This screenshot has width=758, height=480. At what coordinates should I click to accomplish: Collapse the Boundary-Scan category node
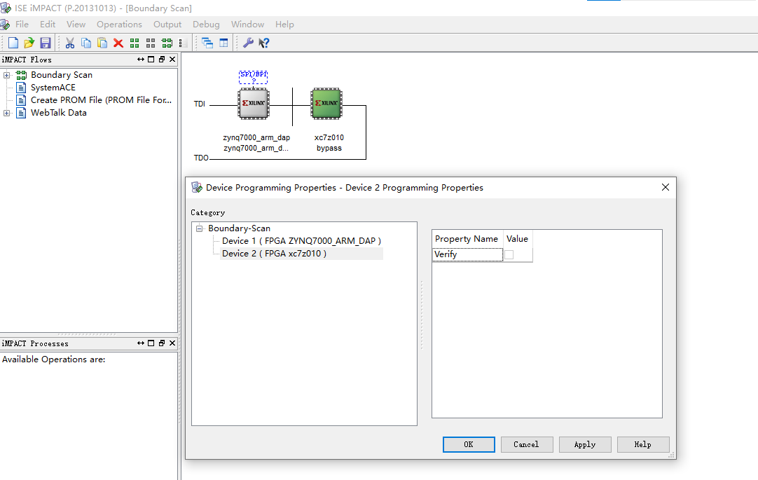tap(199, 228)
